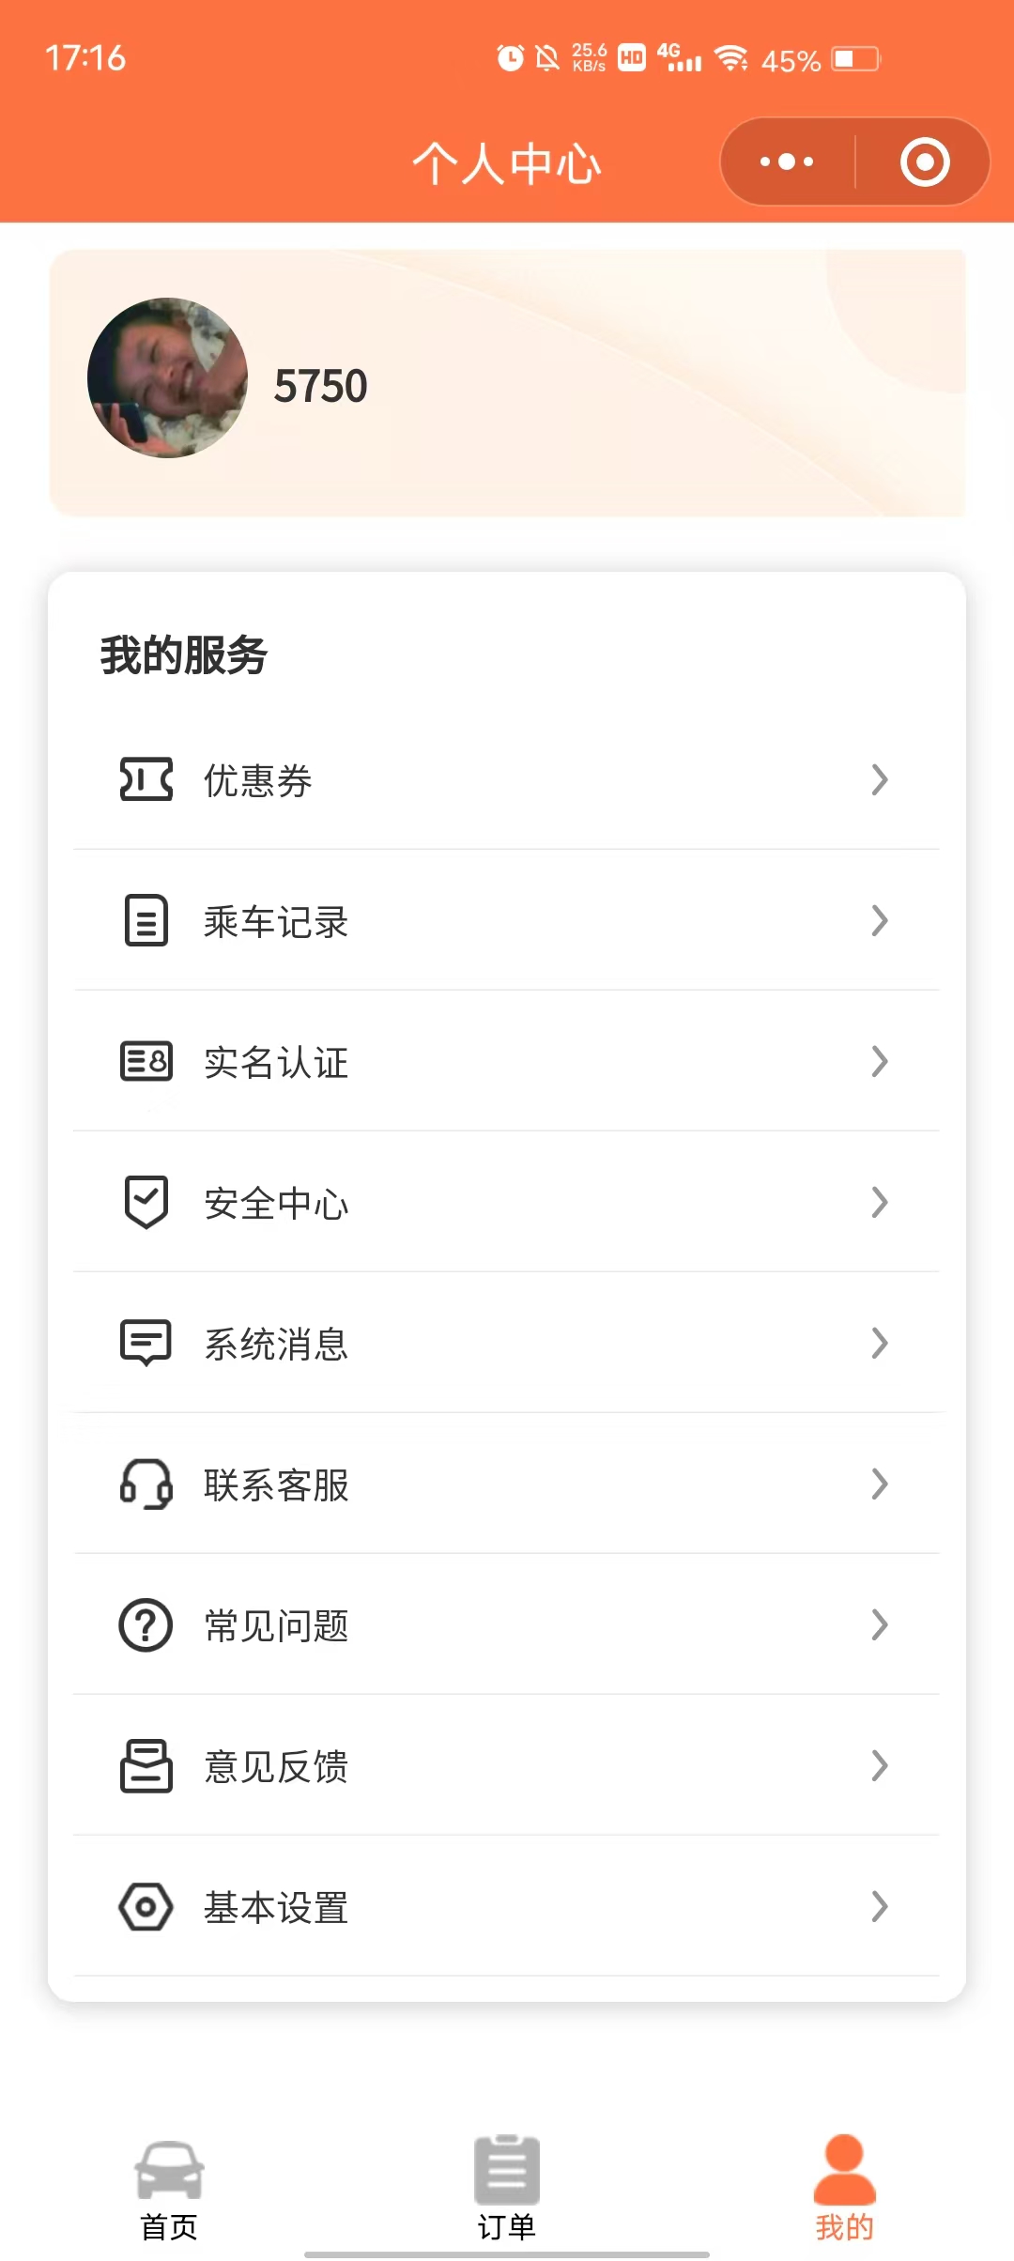Expand the 优惠券 row chevron
Viewport: 1014px width, 2261px height.
(879, 779)
